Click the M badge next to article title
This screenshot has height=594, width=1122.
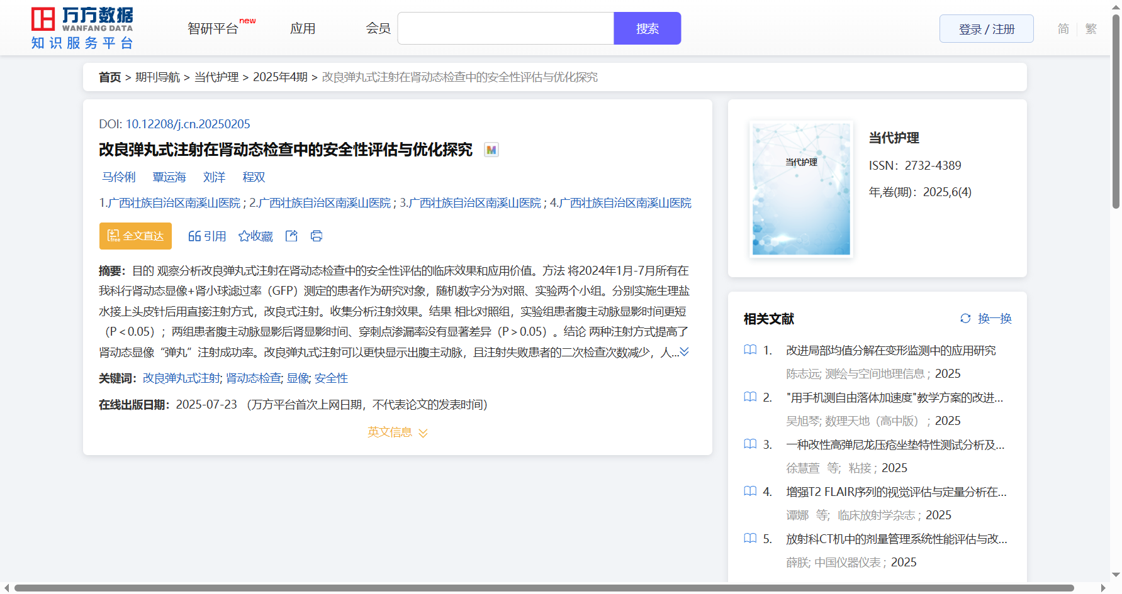coord(491,150)
